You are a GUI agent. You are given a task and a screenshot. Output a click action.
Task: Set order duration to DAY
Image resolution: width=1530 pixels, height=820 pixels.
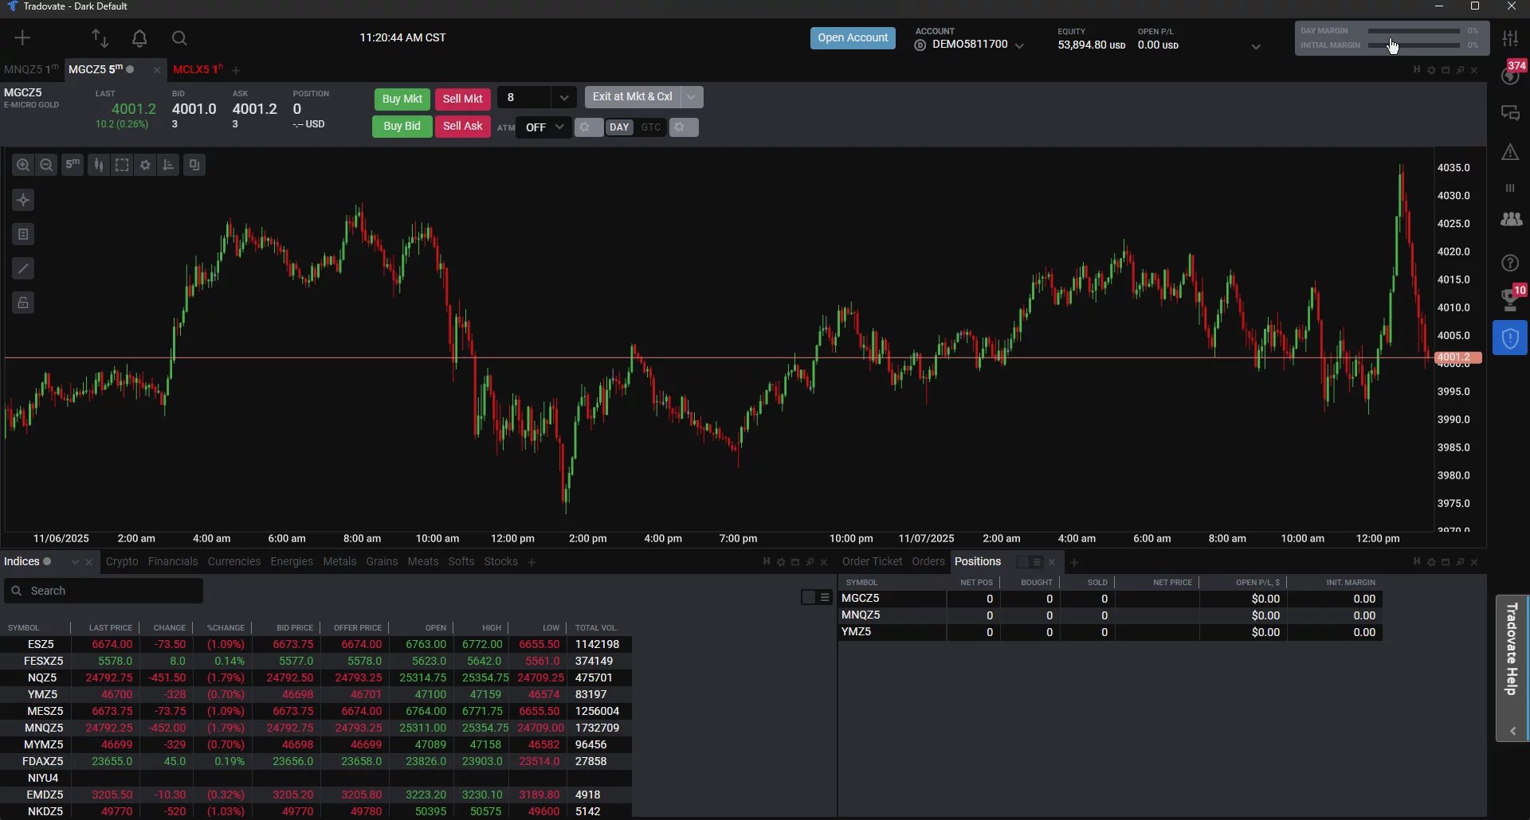619,127
